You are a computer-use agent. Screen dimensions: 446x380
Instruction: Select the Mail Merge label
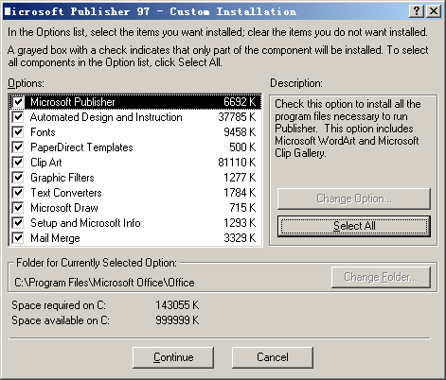pos(55,238)
